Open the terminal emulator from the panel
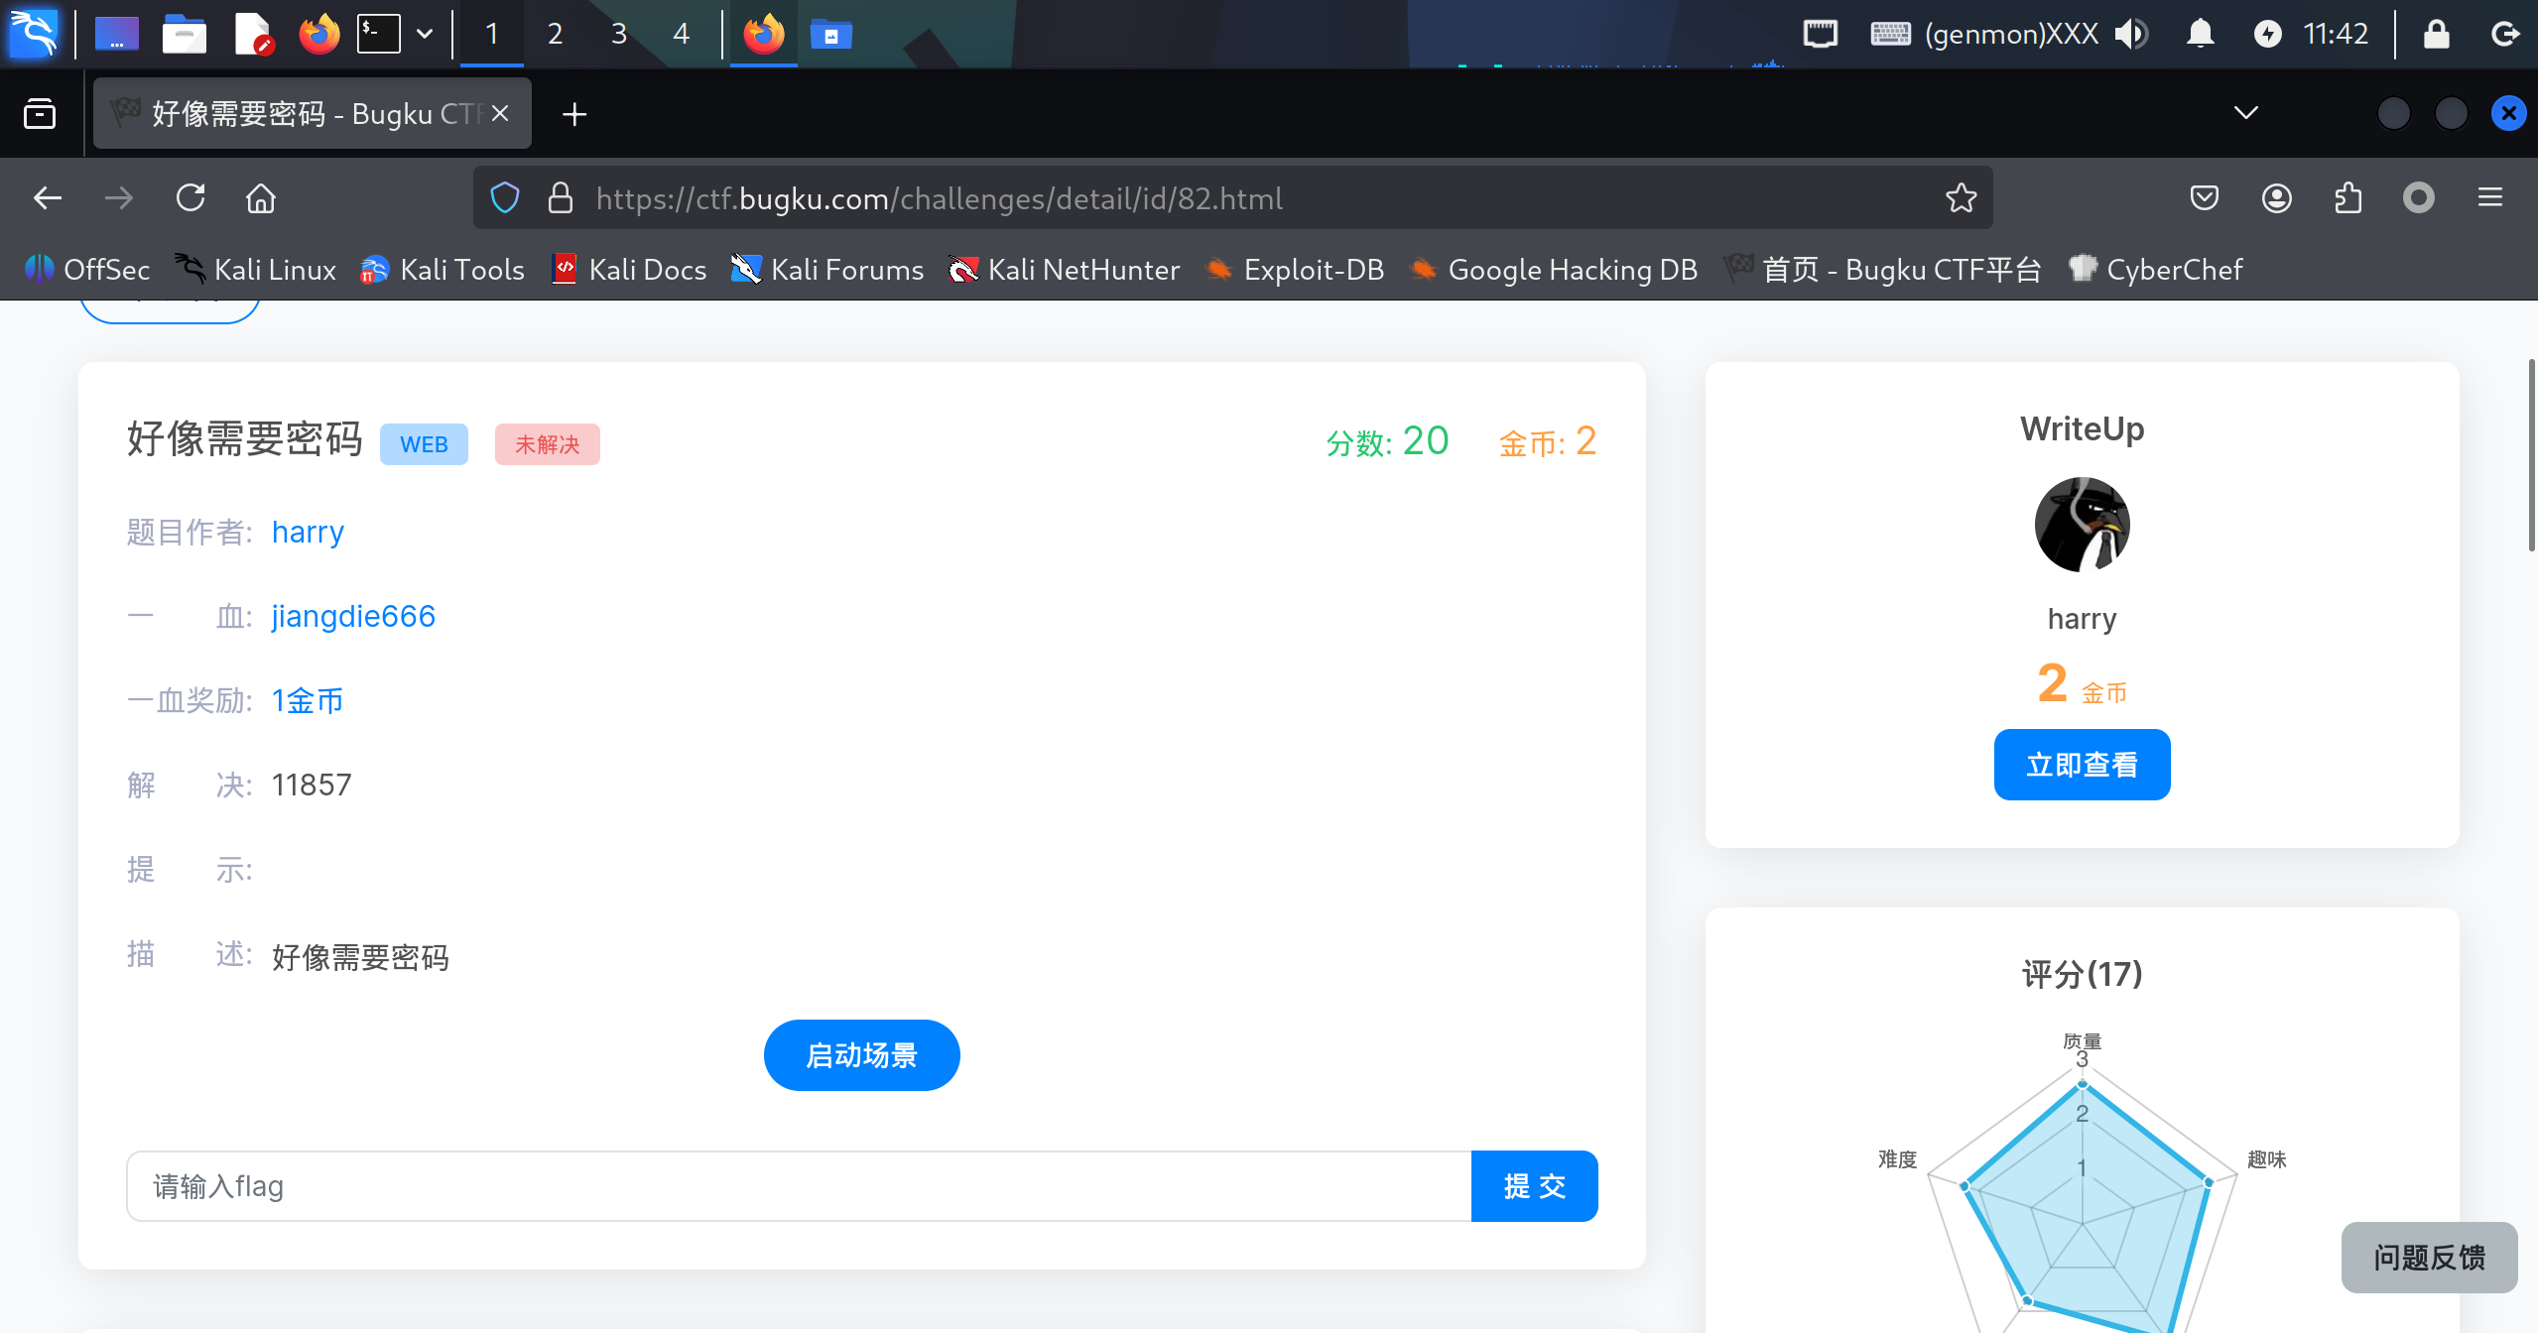 379,34
